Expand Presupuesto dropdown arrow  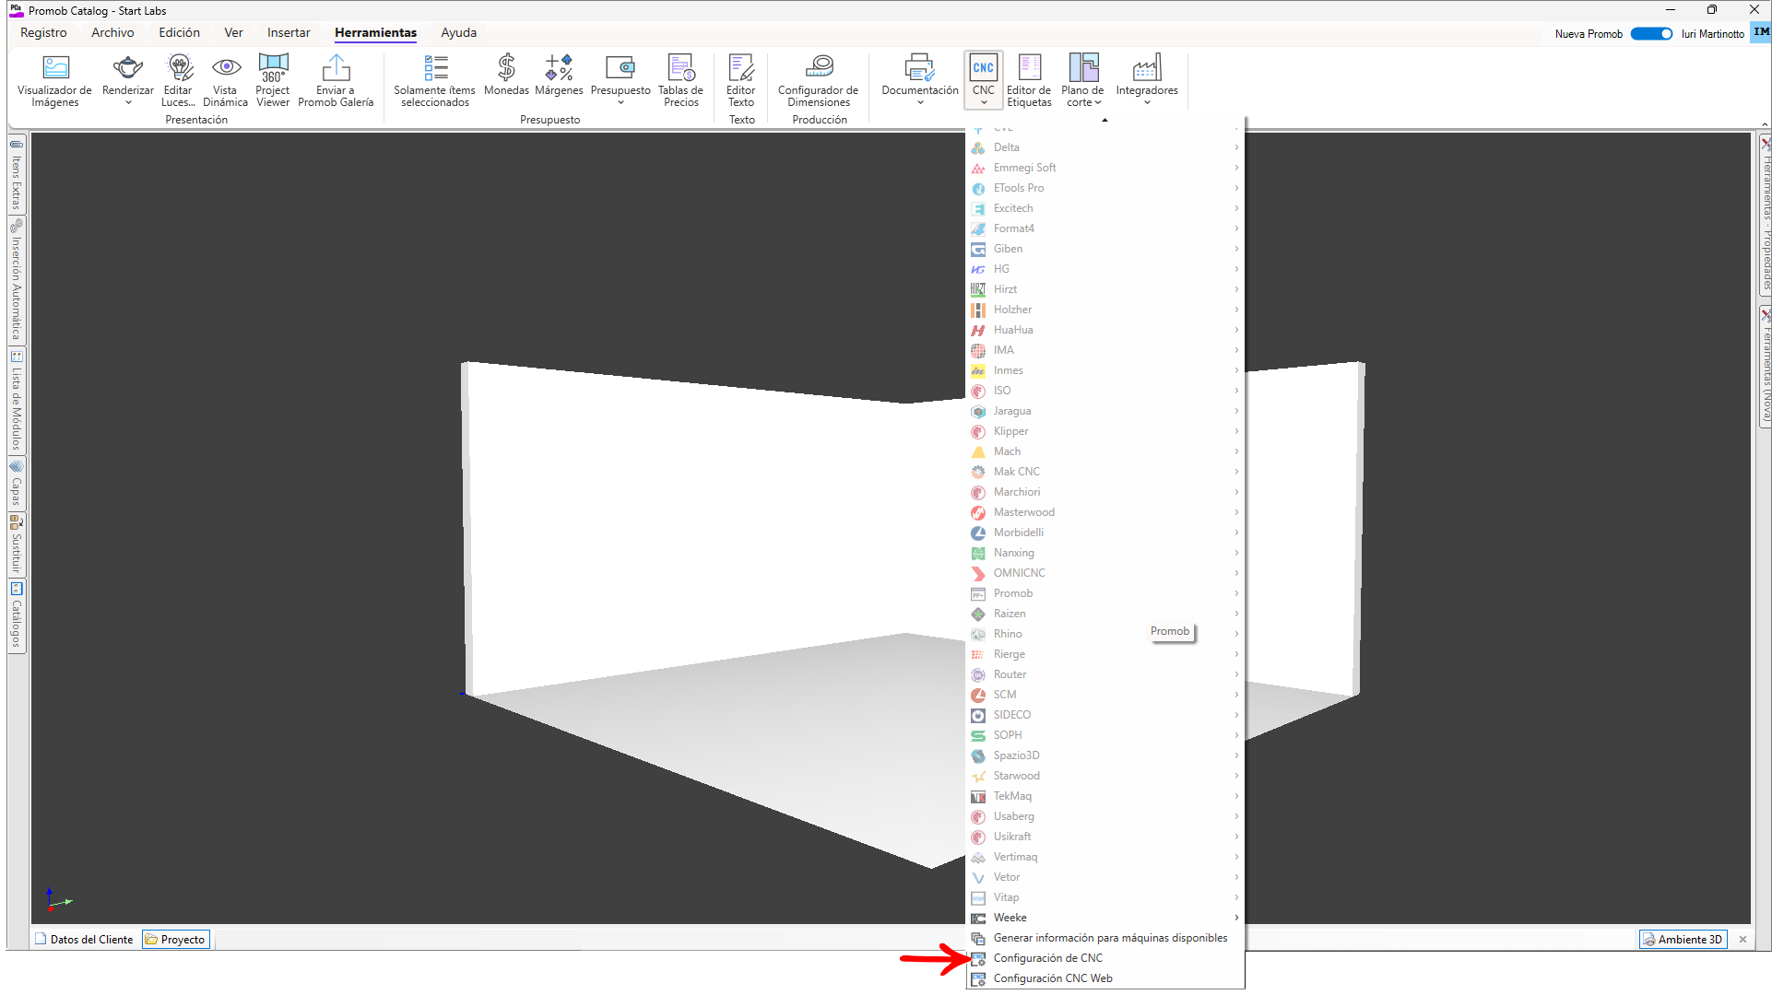620,103
